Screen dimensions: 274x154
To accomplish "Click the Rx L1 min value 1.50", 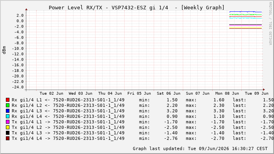I will pos(172,100).
